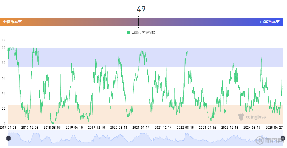Click the left zoom slider handle
This screenshot has height=148, width=287.
9,138
